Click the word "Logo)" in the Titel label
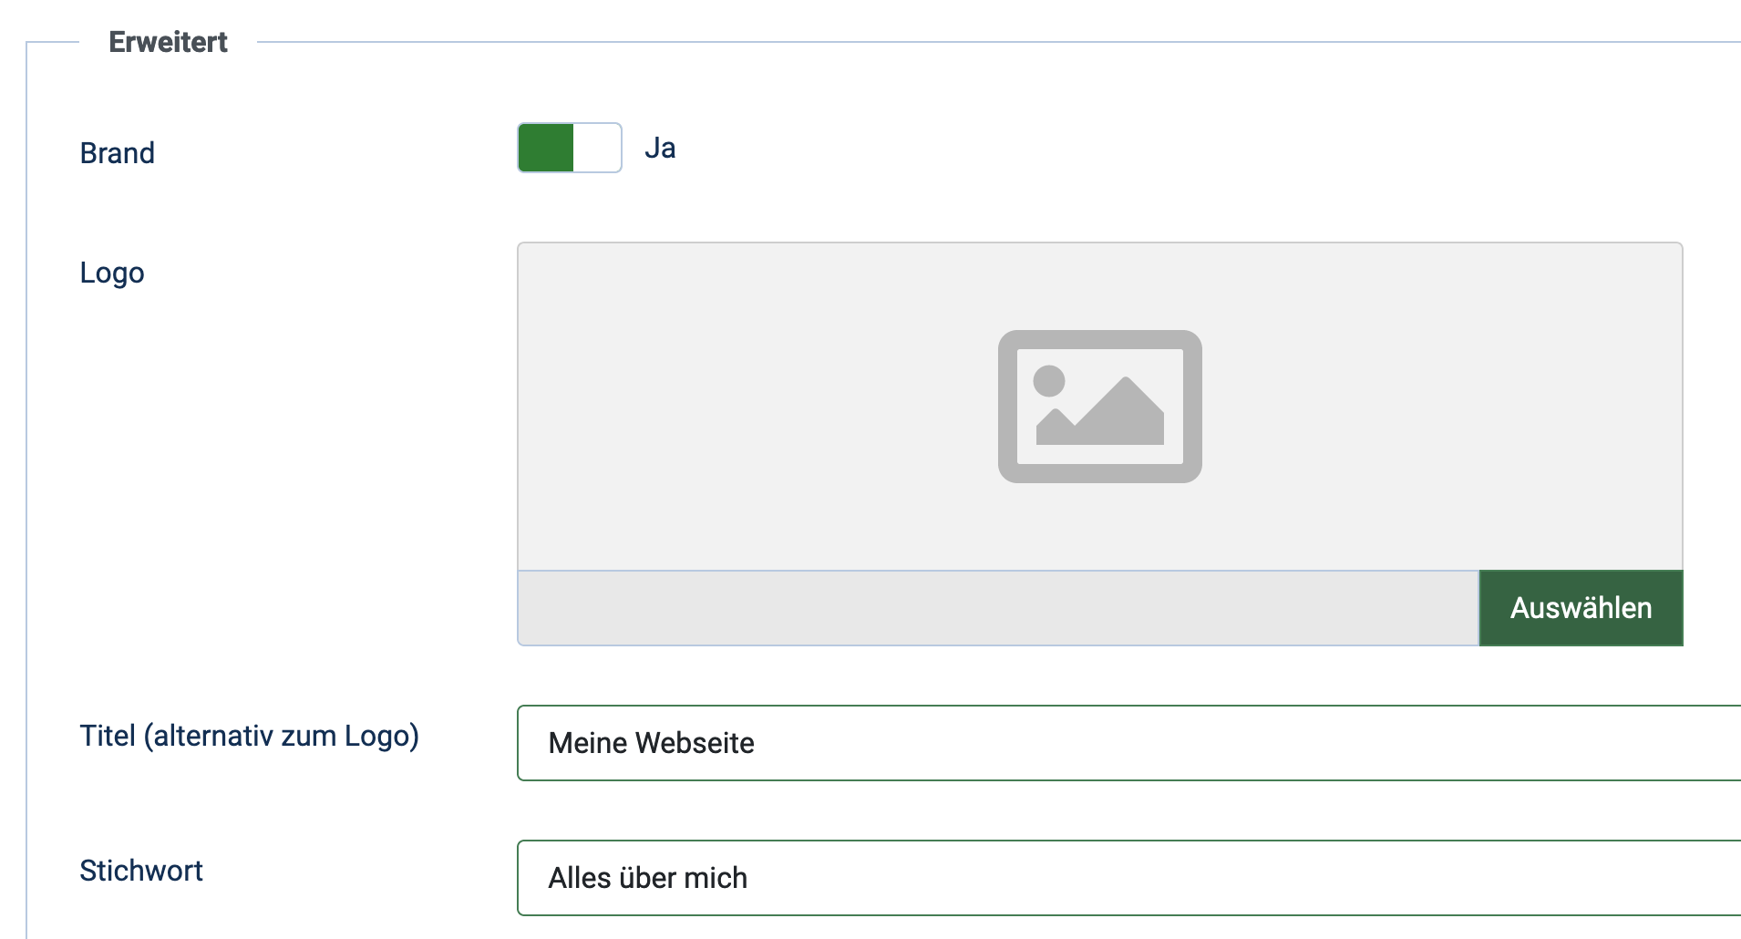Screen dimensions: 1741x939 point(381,736)
